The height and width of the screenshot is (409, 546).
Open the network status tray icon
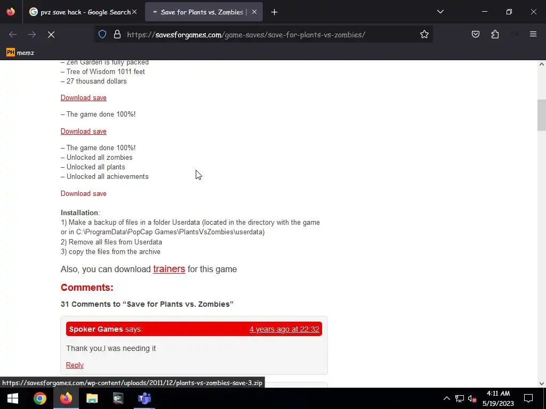459,398
